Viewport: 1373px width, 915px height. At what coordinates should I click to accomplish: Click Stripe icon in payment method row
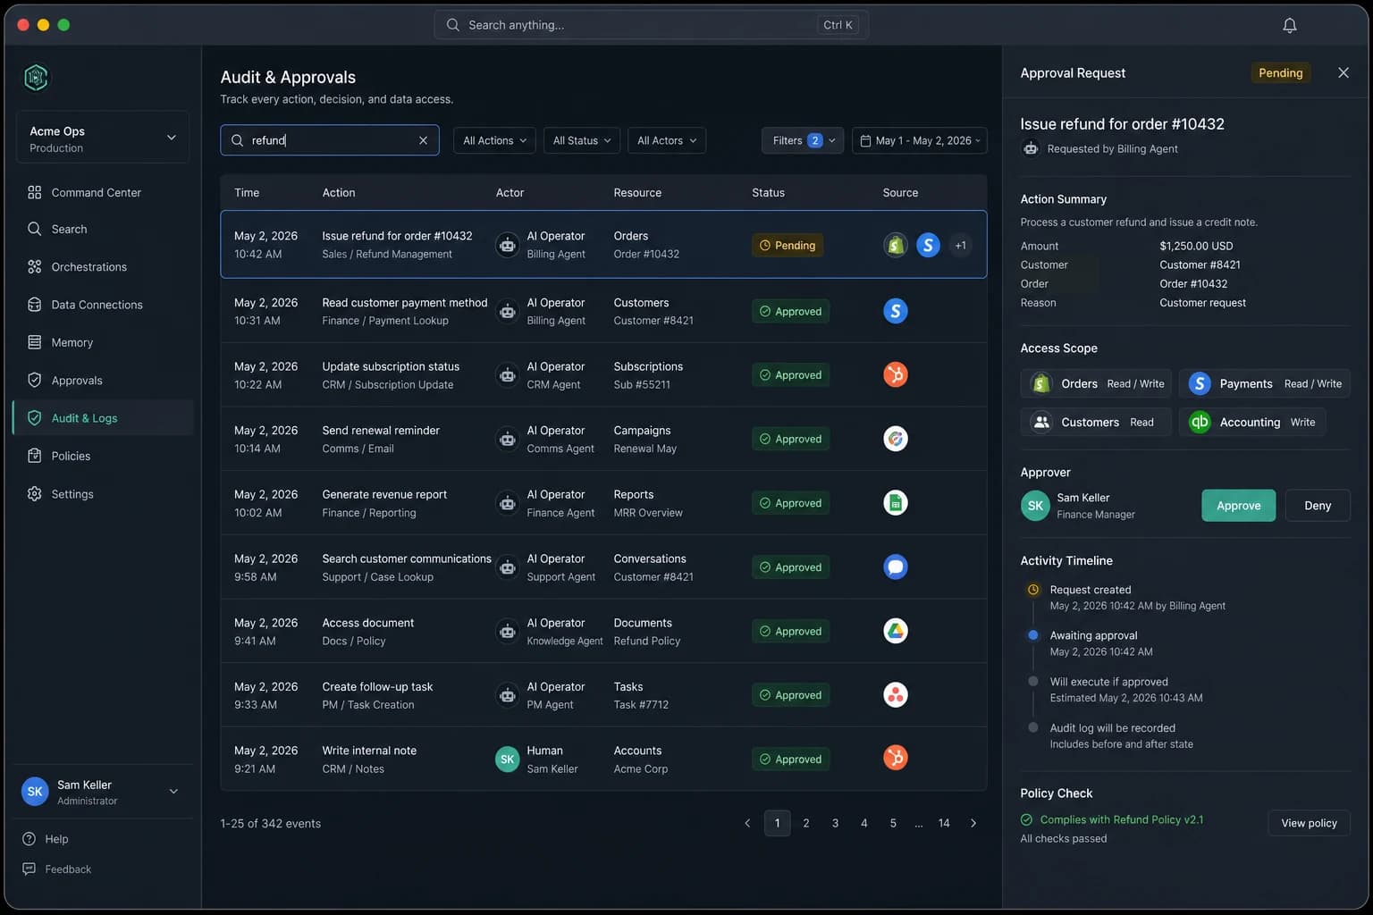point(896,311)
